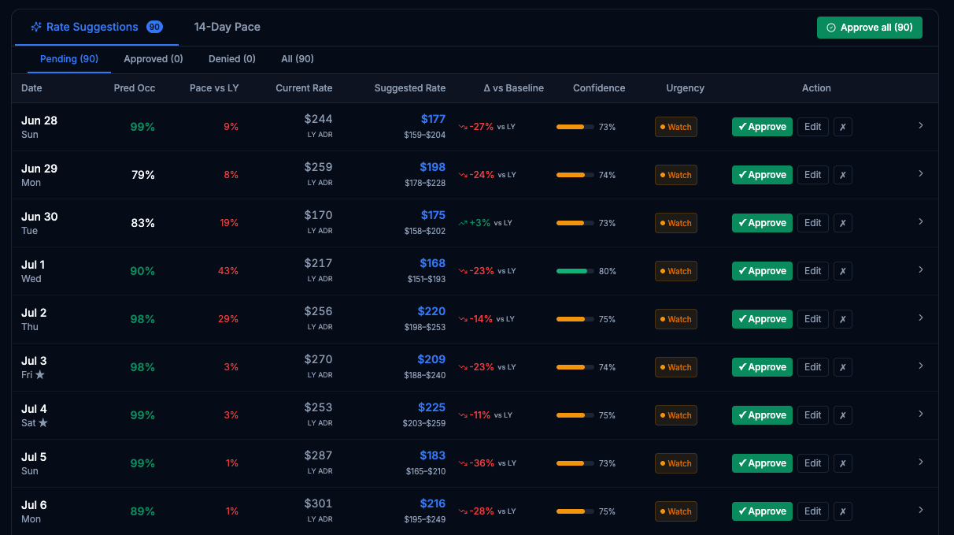Click the $225 suggested rate value
Image resolution: width=954 pixels, height=535 pixels.
[x=431, y=407]
